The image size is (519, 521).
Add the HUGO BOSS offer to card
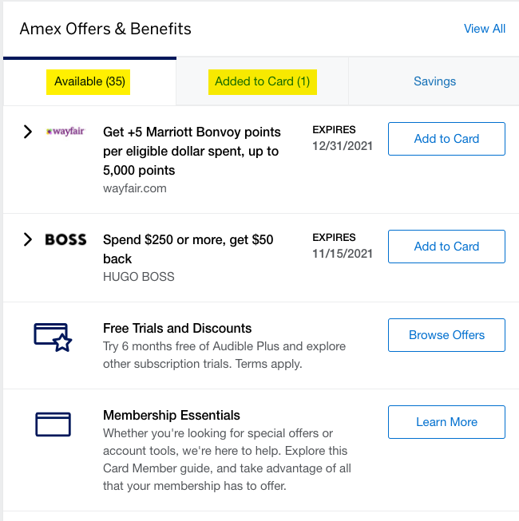pyautogui.click(x=446, y=247)
